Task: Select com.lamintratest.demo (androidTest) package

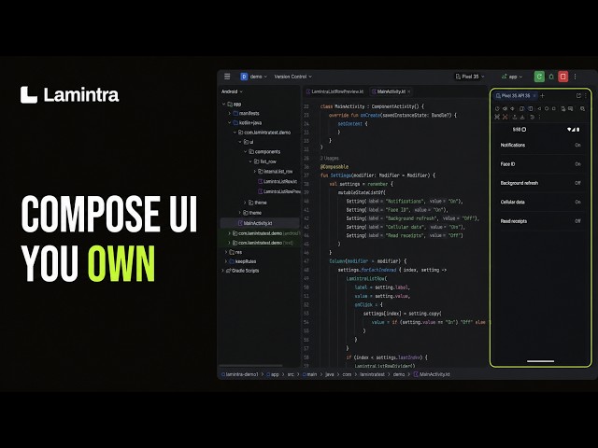Action: click(x=266, y=233)
